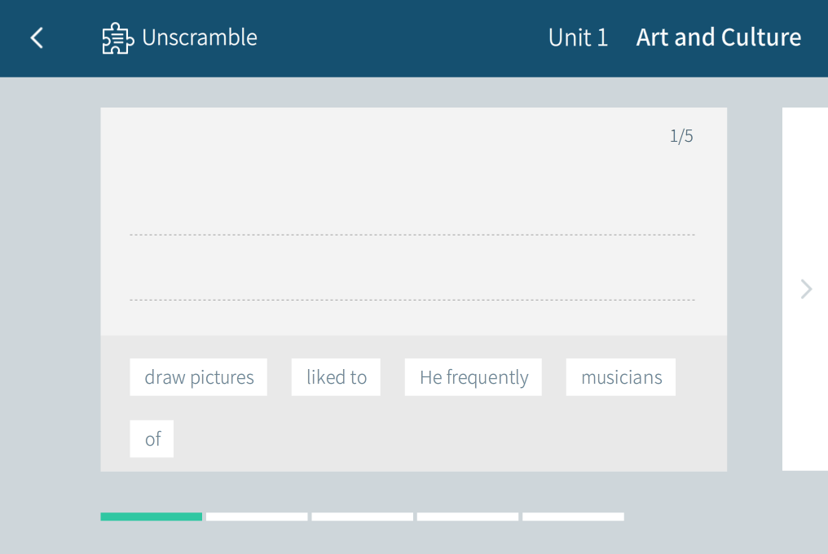Select the "draw pictures" word tile

coord(199,377)
